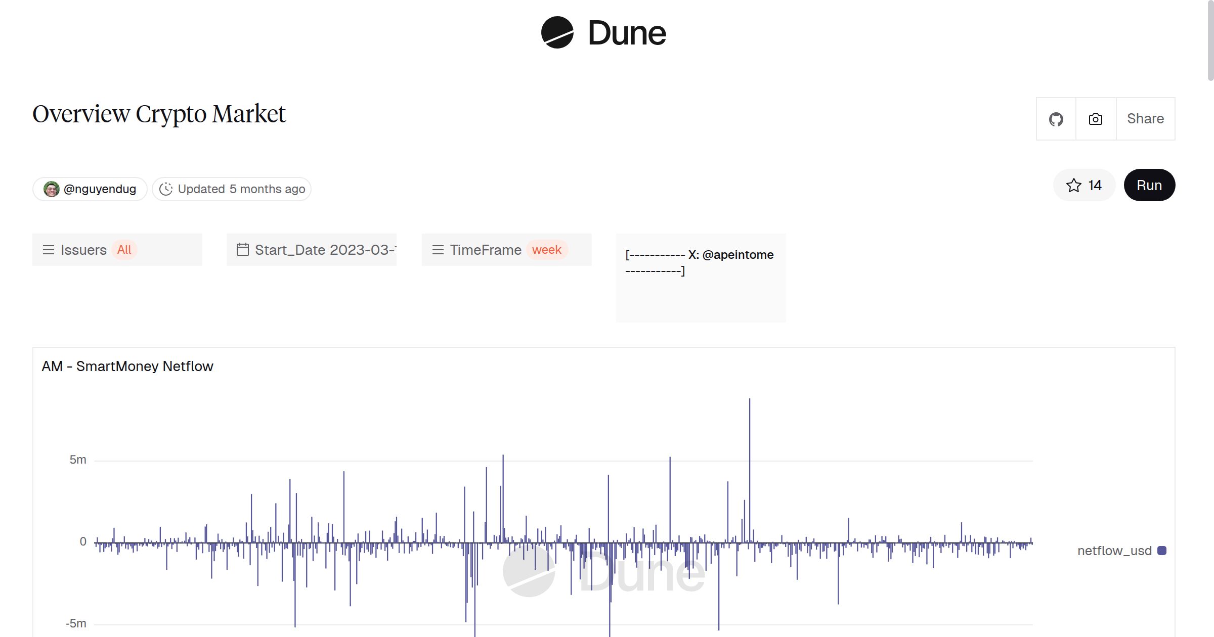
Task: Click the Dune wordmark text
Action: pos(627,33)
